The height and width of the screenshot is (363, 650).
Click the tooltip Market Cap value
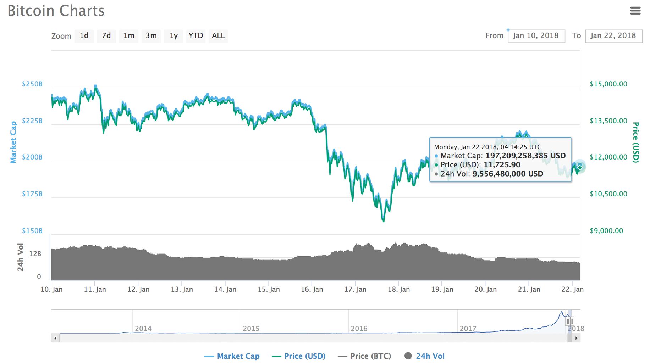point(525,156)
